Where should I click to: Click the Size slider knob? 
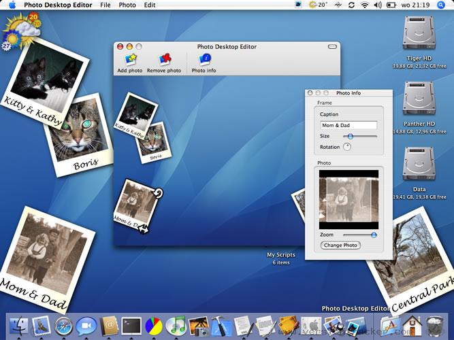pos(350,136)
